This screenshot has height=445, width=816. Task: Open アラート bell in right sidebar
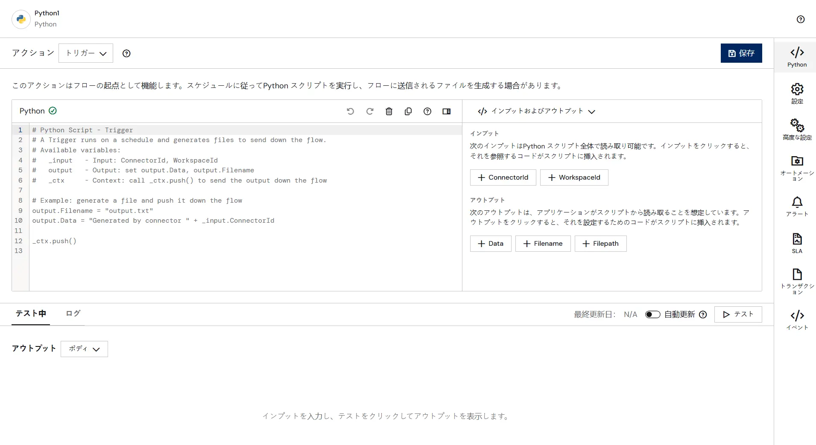click(797, 207)
